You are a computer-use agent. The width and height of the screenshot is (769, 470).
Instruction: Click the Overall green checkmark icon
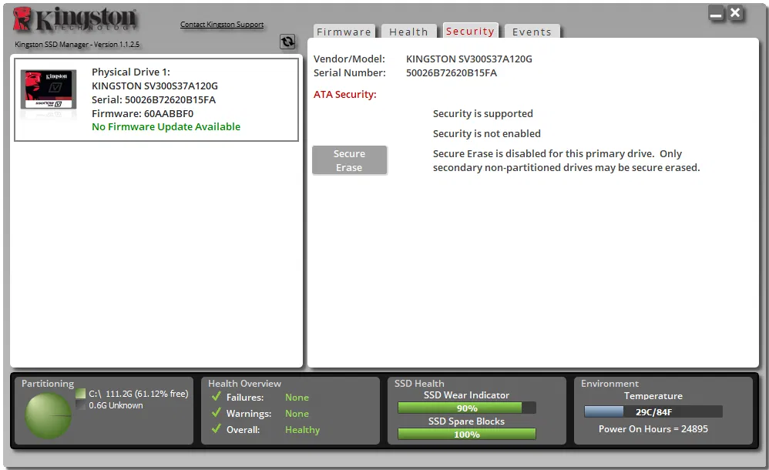tap(217, 428)
